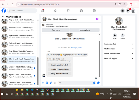
Task: Open DaBrat conversation in list
Action: point(18,44)
